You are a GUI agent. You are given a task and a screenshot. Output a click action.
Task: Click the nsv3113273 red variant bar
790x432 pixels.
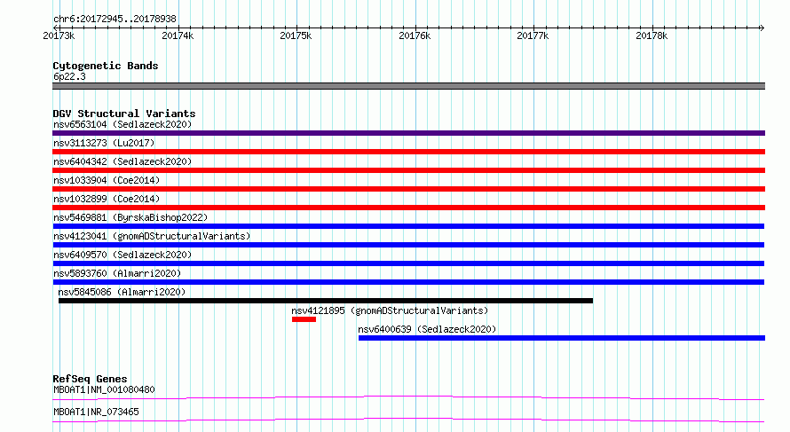click(408, 152)
